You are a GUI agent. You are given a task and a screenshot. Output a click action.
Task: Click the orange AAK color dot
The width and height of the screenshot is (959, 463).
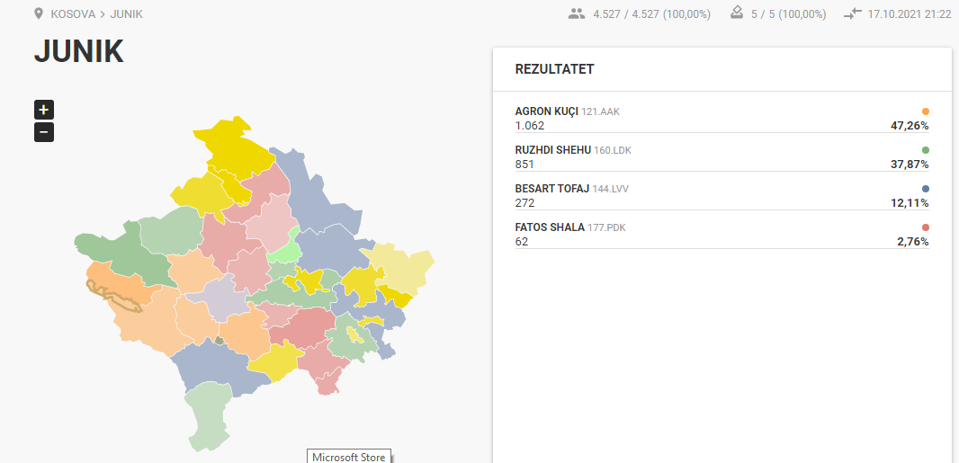(x=926, y=111)
